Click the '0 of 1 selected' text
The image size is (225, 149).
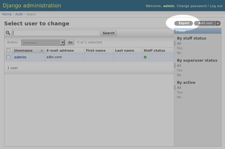click(90, 42)
